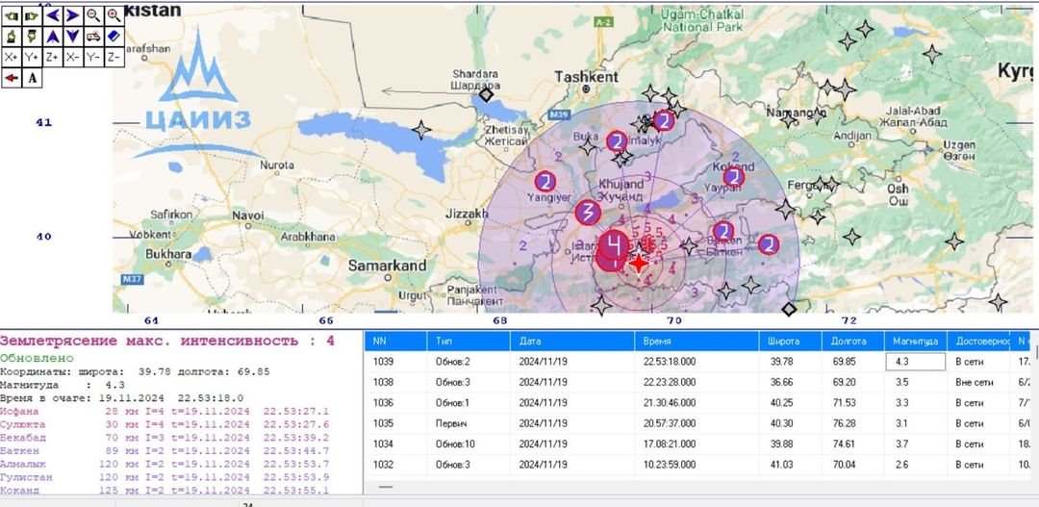Pan map up with blue up arrow
Viewport: 1039px width, 507px height.
(53, 37)
